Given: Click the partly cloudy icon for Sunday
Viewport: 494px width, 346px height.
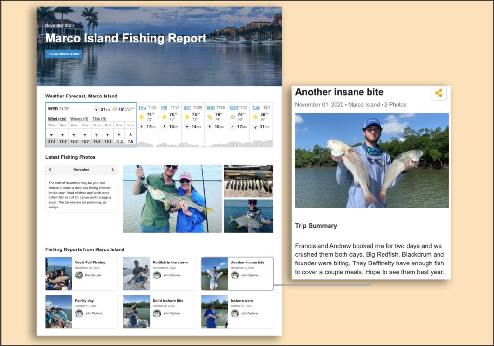Looking at the screenshot, I should click(x=210, y=117).
